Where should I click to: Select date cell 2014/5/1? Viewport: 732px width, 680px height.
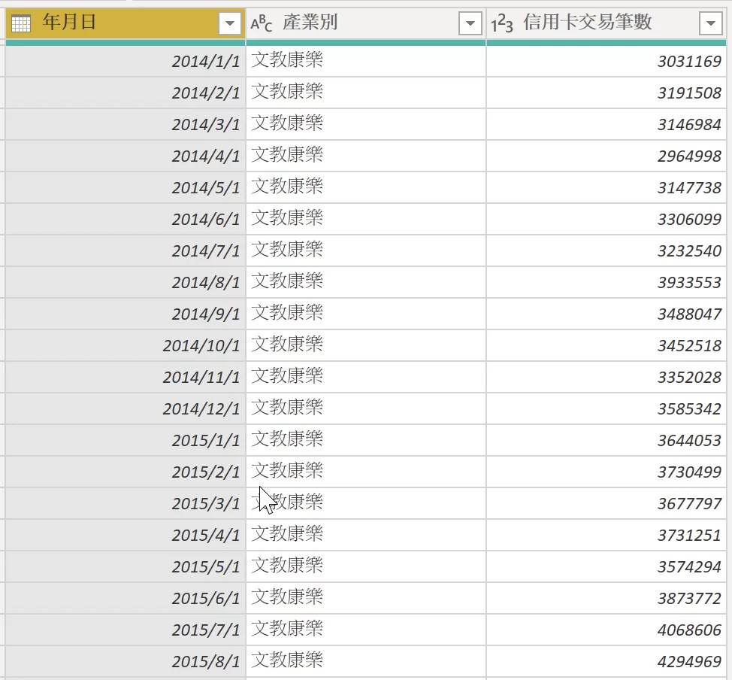(x=126, y=187)
